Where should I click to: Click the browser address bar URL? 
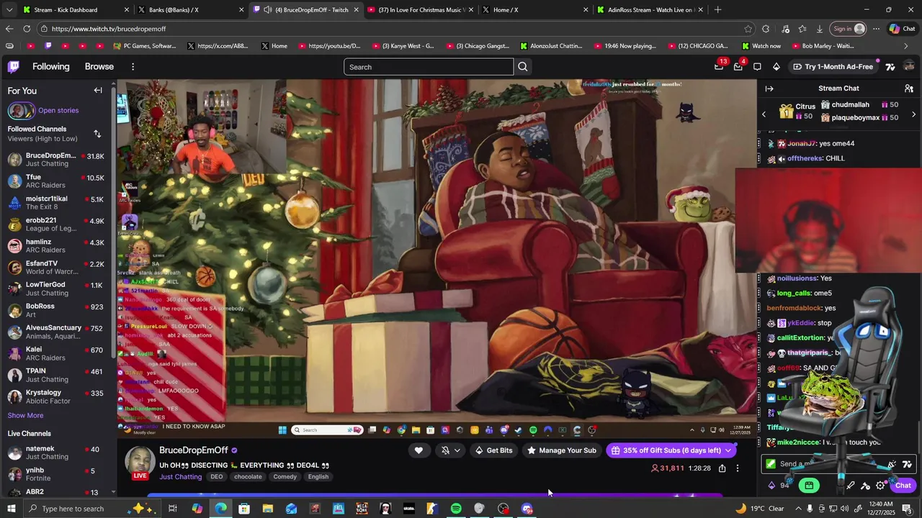[x=109, y=29]
